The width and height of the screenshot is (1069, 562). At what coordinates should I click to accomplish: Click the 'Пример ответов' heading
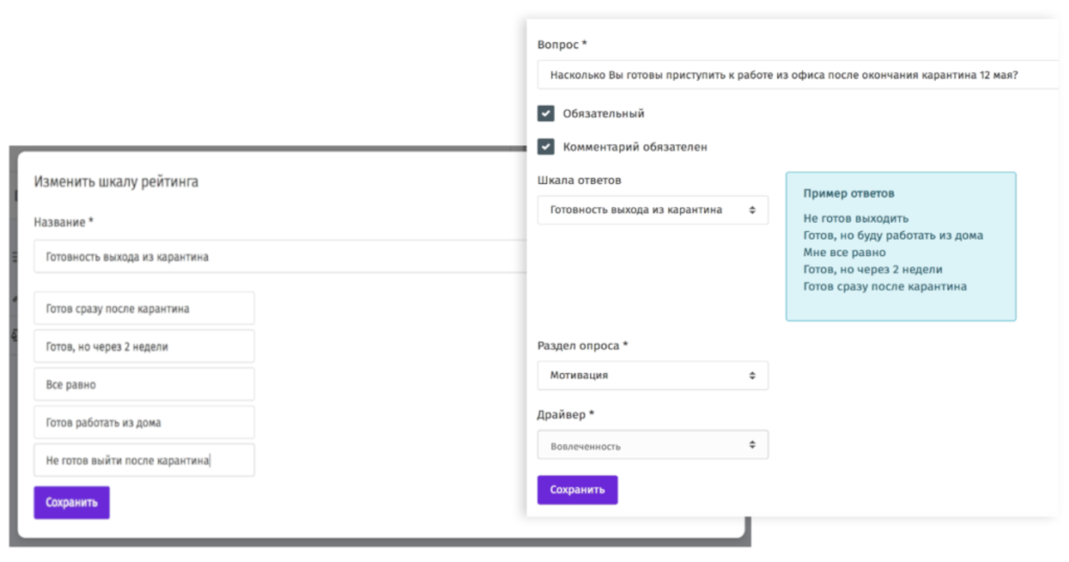coord(849,193)
